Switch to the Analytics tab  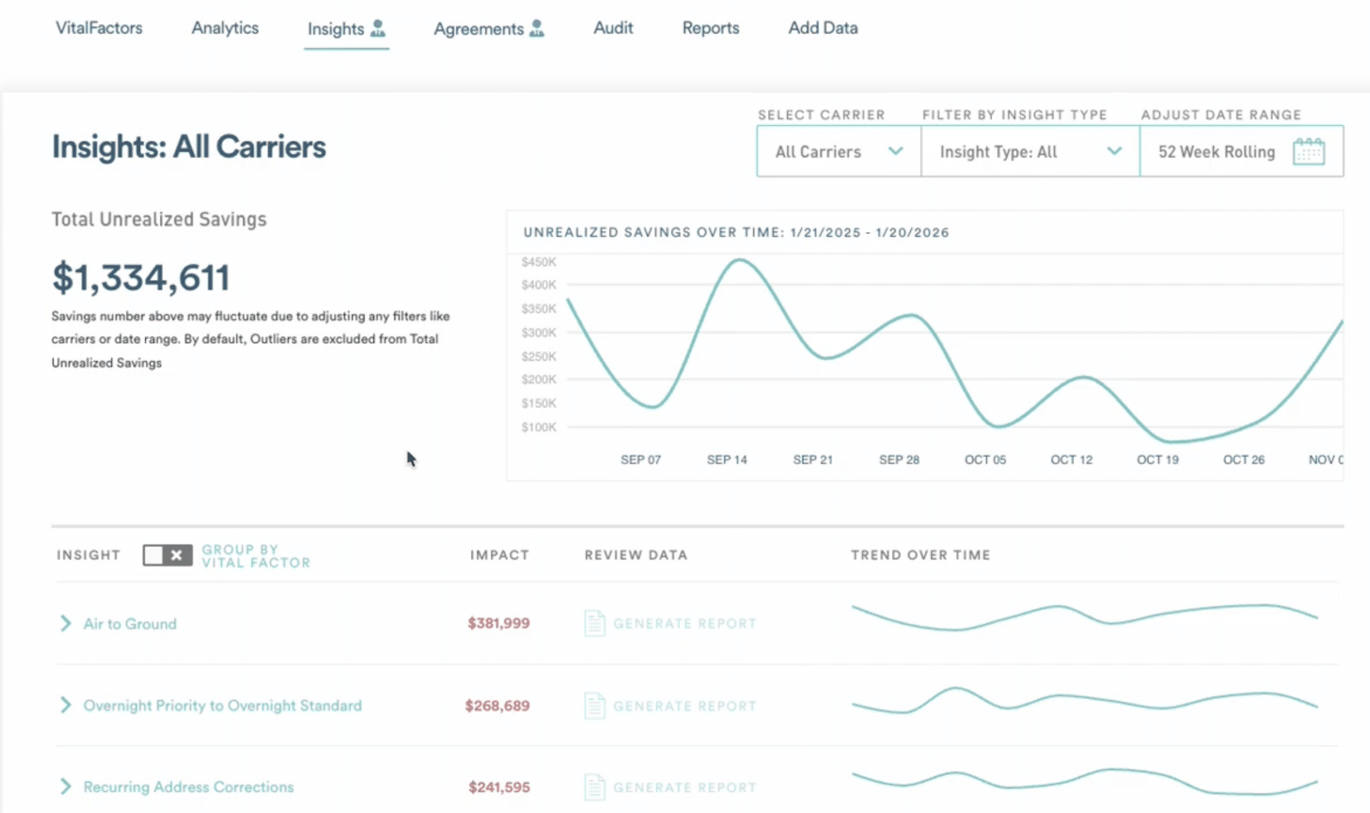pyautogui.click(x=225, y=28)
